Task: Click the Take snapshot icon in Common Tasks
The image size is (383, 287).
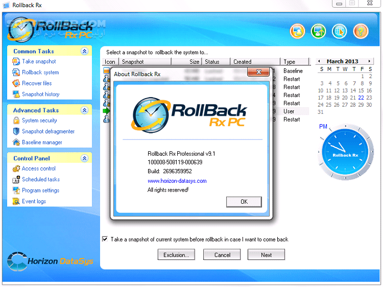Action: point(16,61)
